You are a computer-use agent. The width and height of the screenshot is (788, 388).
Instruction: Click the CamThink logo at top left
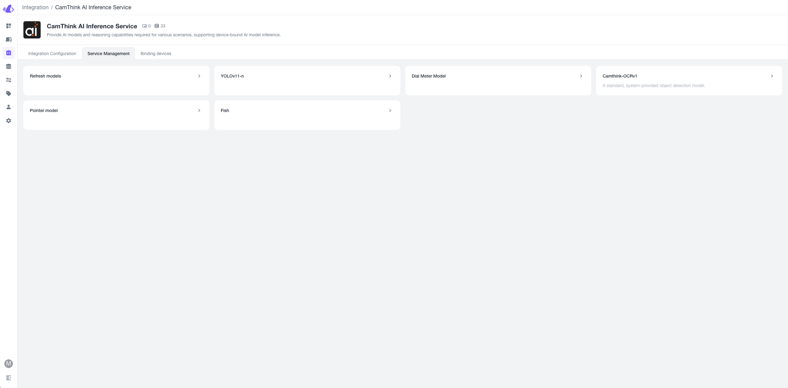click(9, 9)
